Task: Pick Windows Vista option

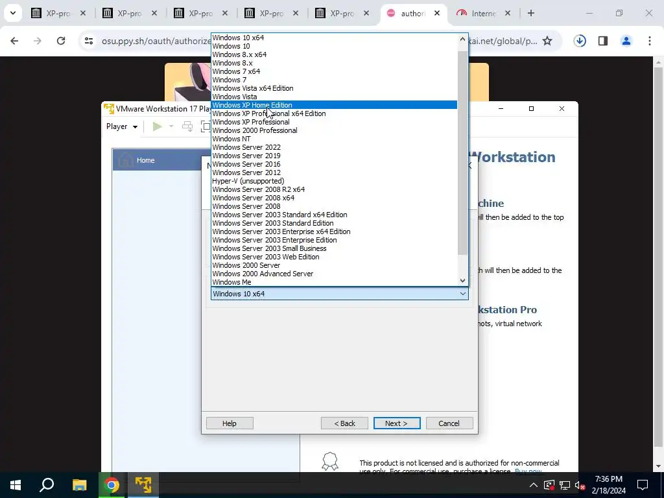Action: point(334,97)
